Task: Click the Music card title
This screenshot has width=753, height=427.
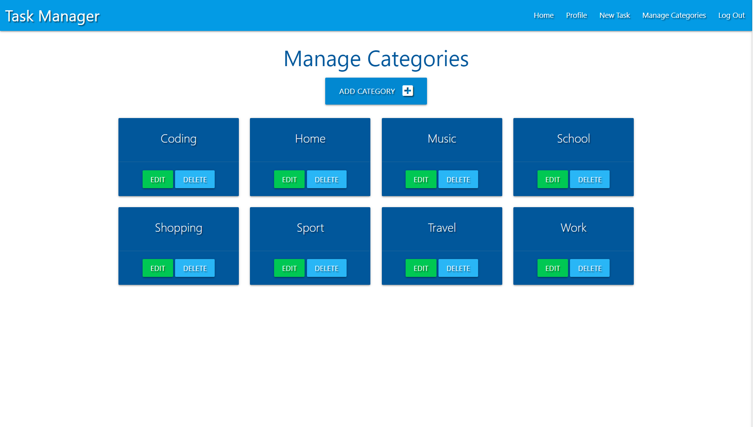Action: tap(442, 139)
